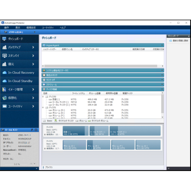Open the 環境設定 menu
Image resolution: width=191 pixels, height=191 pixels.
[x=31, y=27]
